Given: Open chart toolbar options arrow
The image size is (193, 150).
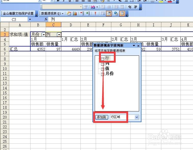Looking at the screenshot, I should pos(141,8).
